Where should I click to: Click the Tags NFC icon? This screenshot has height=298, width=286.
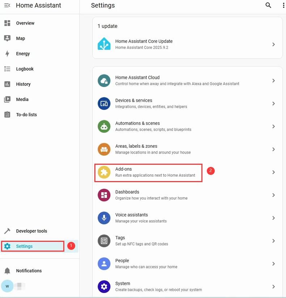104,241
